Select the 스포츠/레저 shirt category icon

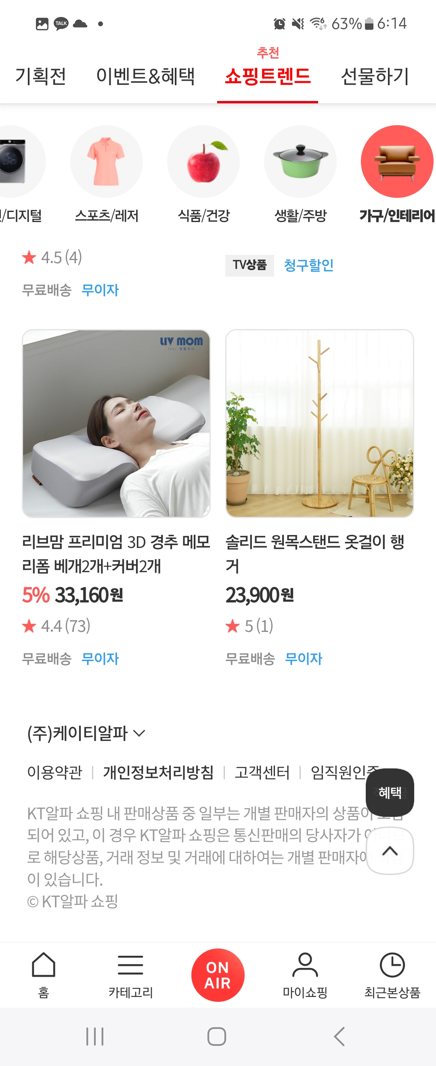point(106,162)
